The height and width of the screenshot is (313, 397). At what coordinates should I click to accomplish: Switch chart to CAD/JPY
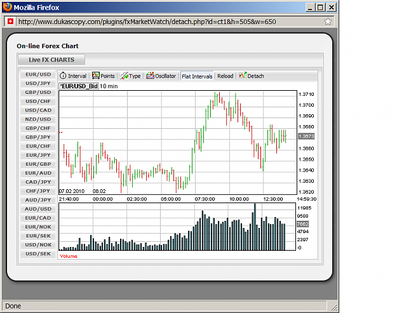(38, 182)
